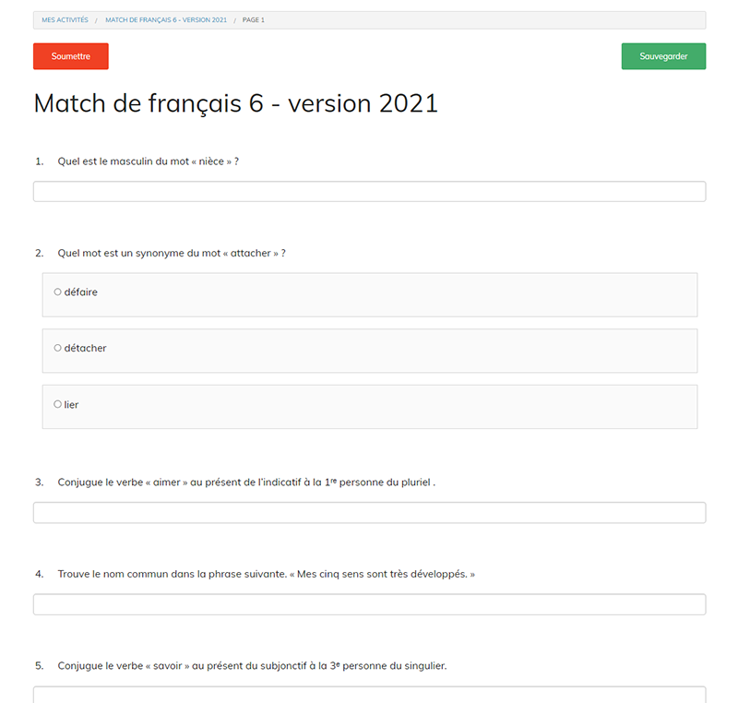Click the « détacher » answer option box
The height and width of the screenshot is (703, 738).
[369, 351]
